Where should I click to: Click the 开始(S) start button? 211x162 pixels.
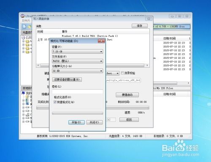[x=76, y=122]
